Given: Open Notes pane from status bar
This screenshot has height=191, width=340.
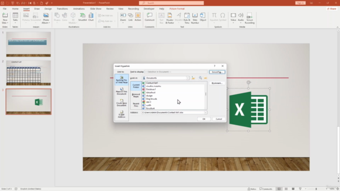Looking at the screenshot, I should coord(252,189).
